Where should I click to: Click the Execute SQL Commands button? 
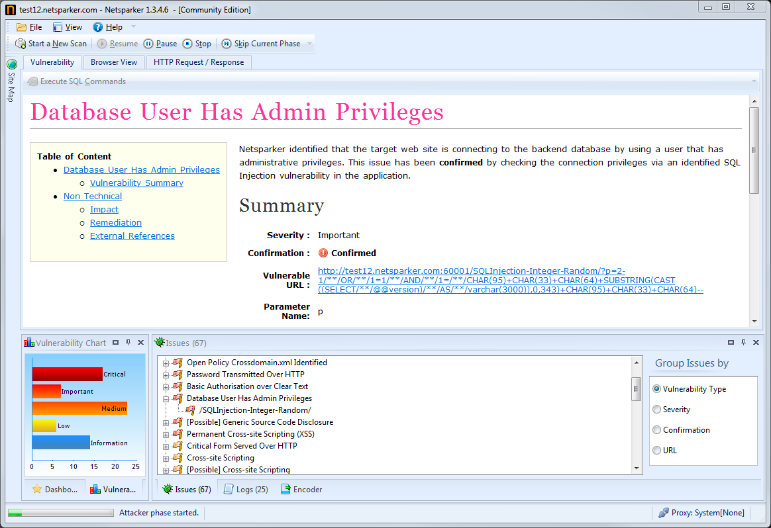point(77,81)
